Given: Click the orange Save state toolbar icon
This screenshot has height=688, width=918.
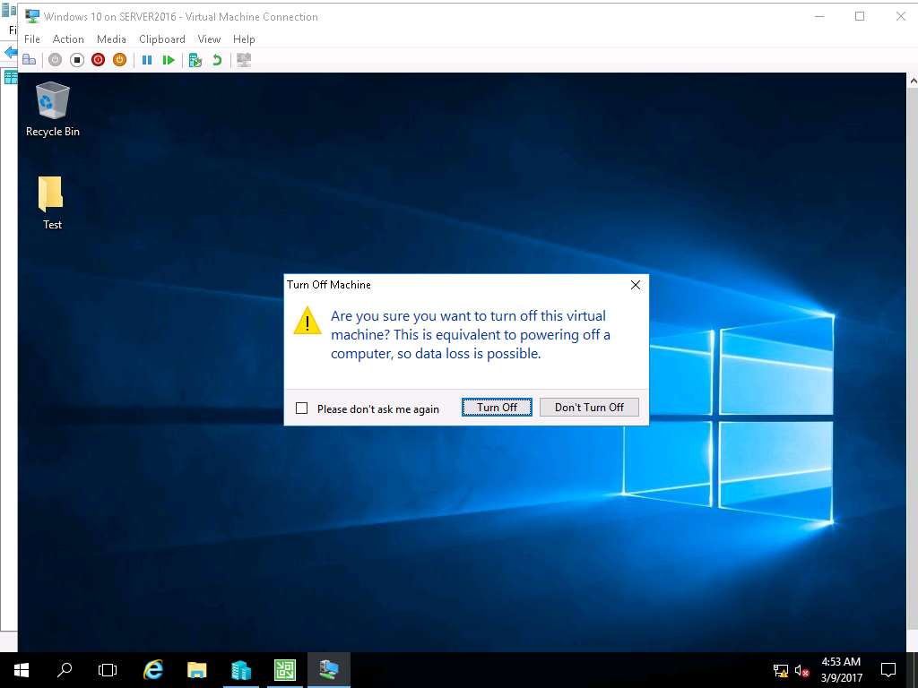Looking at the screenshot, I should point(119,60).
